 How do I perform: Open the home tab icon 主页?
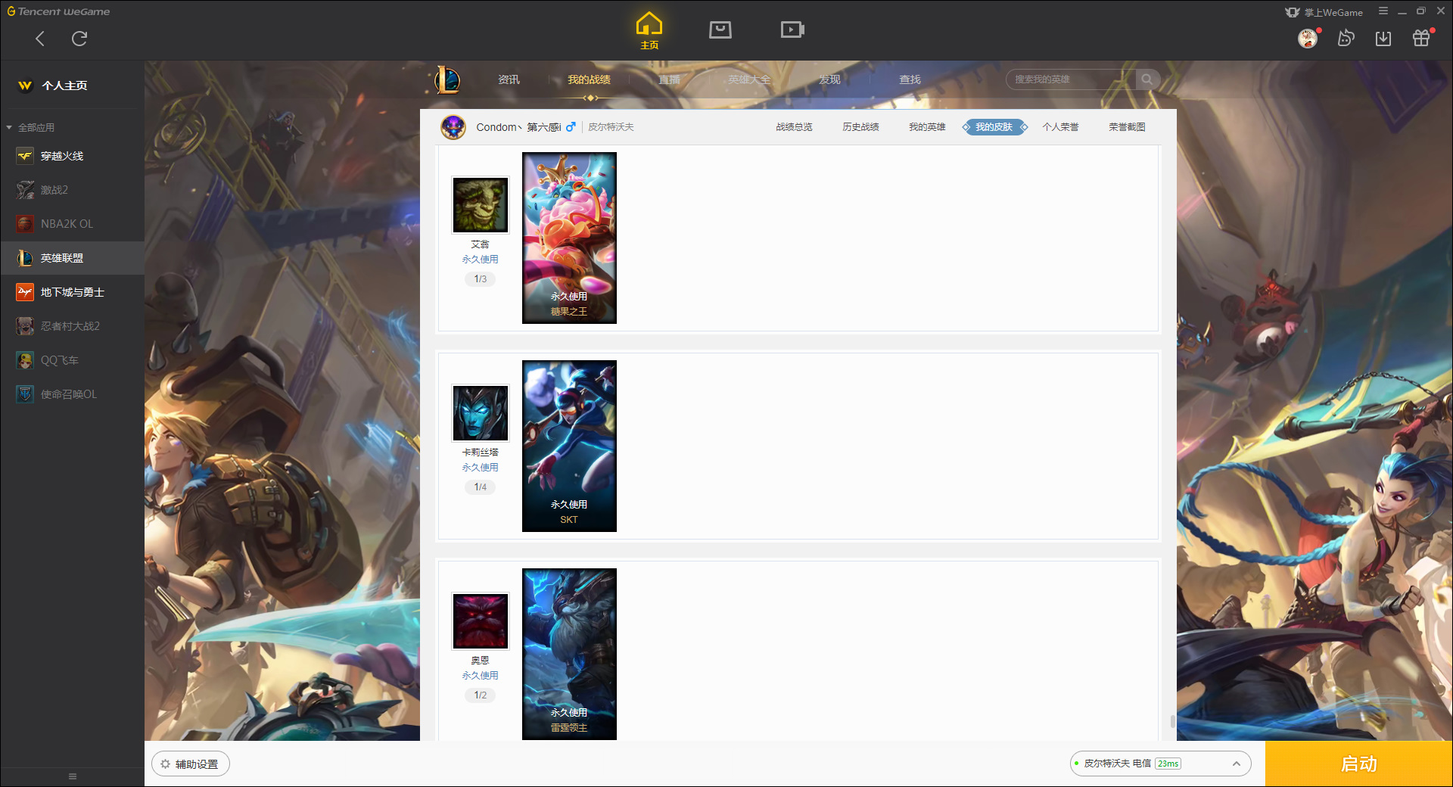click(x=649, y=31)
